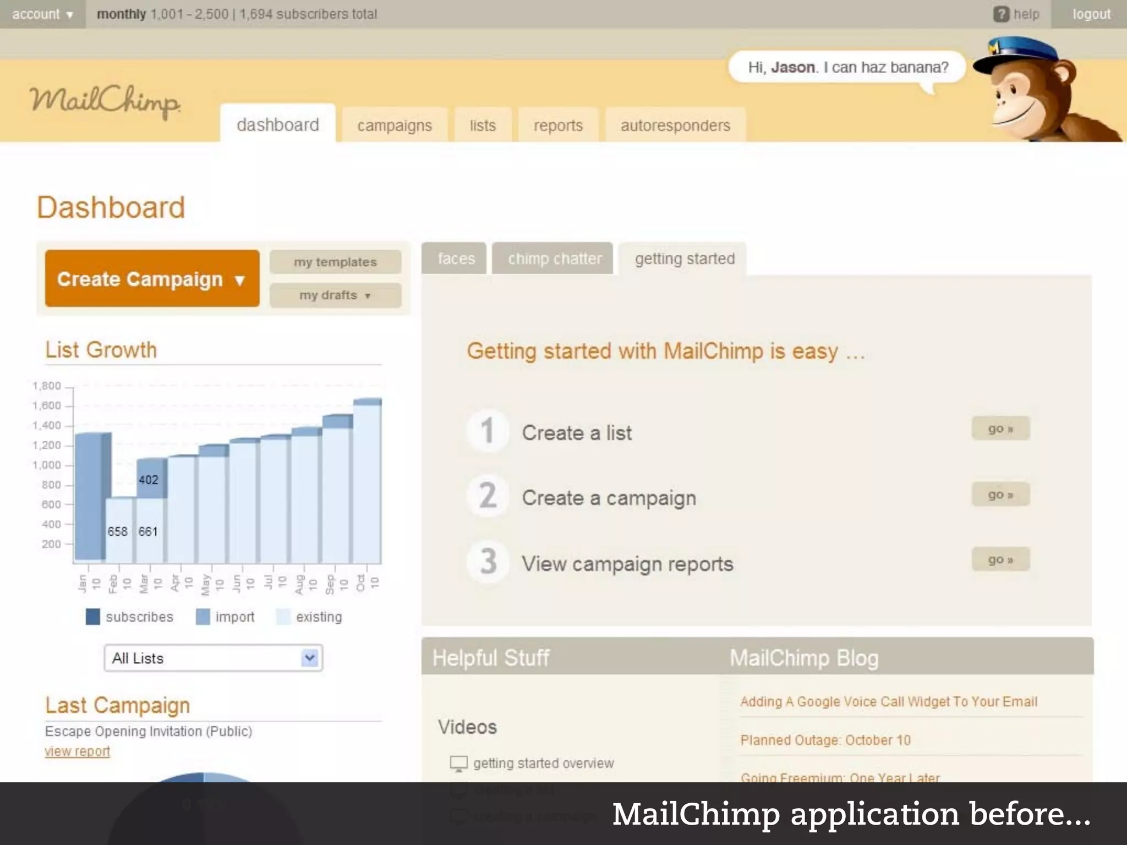Switch to the dashboard tab
The width and height of the screenshot is (1127, 845).
pyautogui.click(x=278, y=124)
